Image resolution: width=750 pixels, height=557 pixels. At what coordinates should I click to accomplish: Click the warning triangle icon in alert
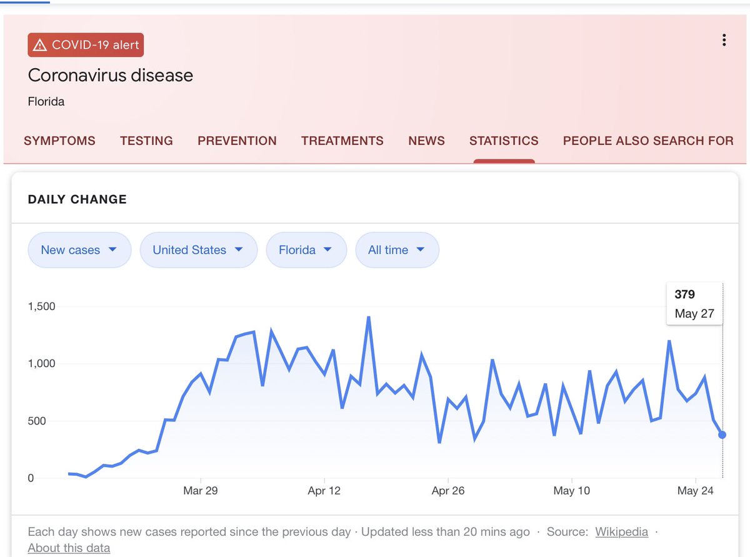[40, 45]
